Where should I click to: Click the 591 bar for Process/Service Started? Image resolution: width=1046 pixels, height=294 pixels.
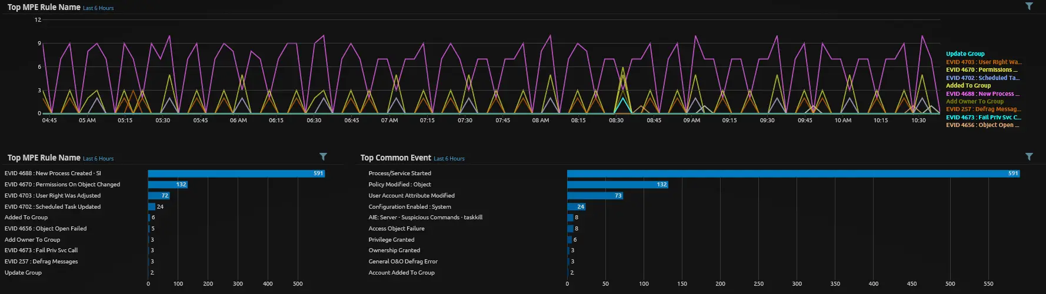(x=794, y=173)
